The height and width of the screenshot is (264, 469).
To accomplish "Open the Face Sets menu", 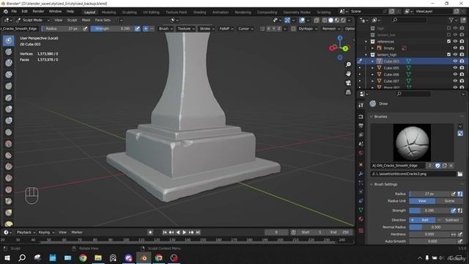I will 103,20.
